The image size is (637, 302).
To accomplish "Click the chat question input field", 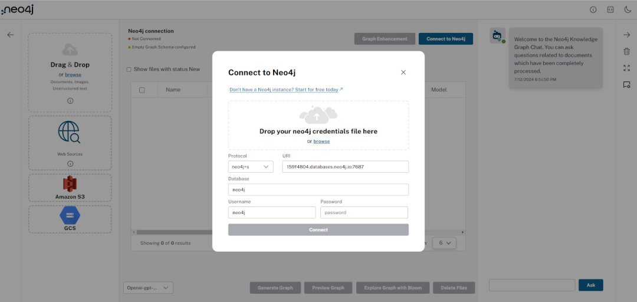I will [x=532, y=285].
